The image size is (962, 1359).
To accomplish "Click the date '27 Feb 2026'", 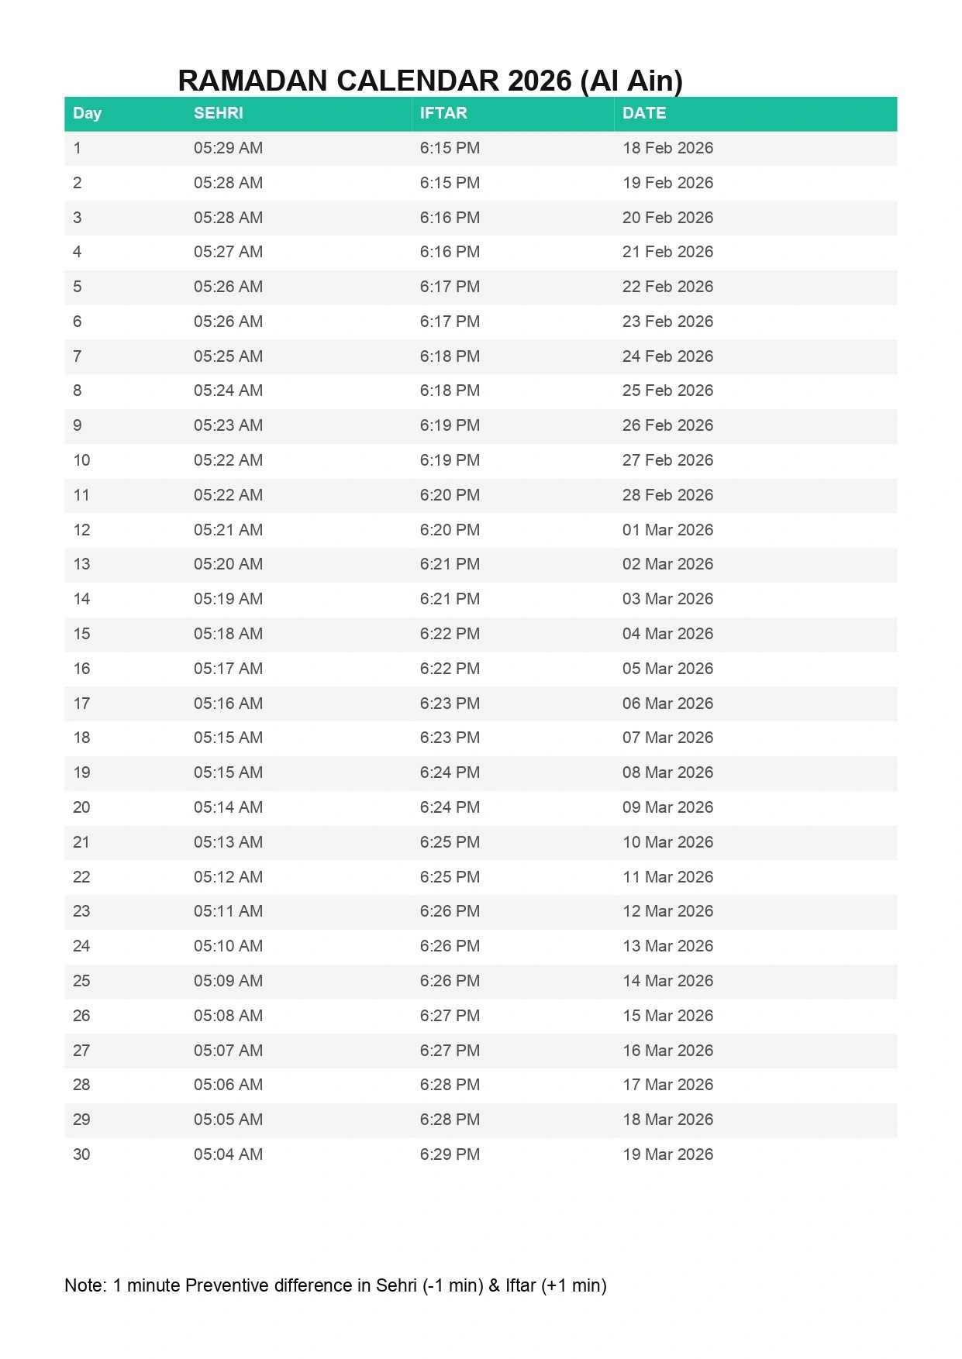I will click(667, 460).
